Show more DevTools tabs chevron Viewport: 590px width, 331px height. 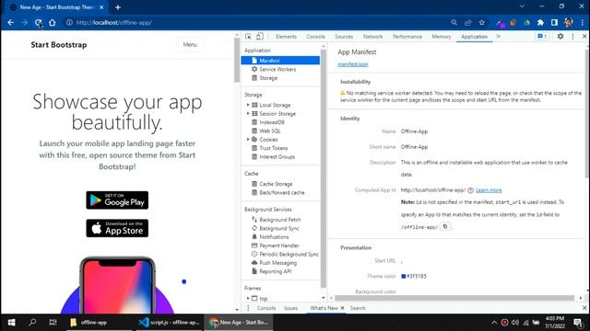point(498,37)
